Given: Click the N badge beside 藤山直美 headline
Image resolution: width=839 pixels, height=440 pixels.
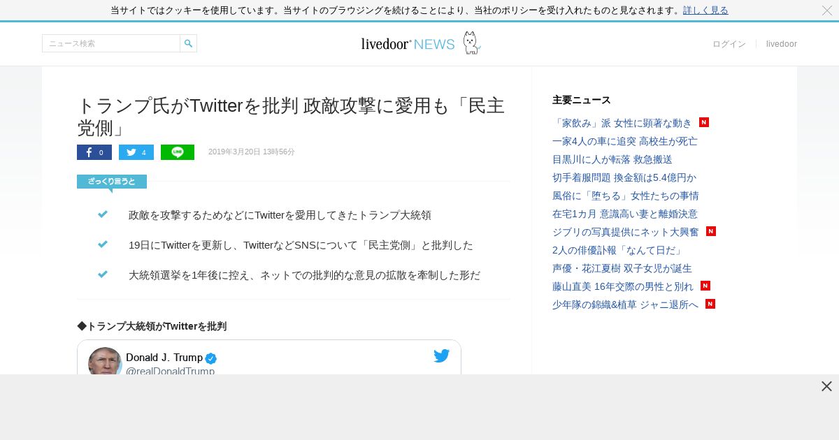Looking at the screenshot, I should (x=705, y=286).
